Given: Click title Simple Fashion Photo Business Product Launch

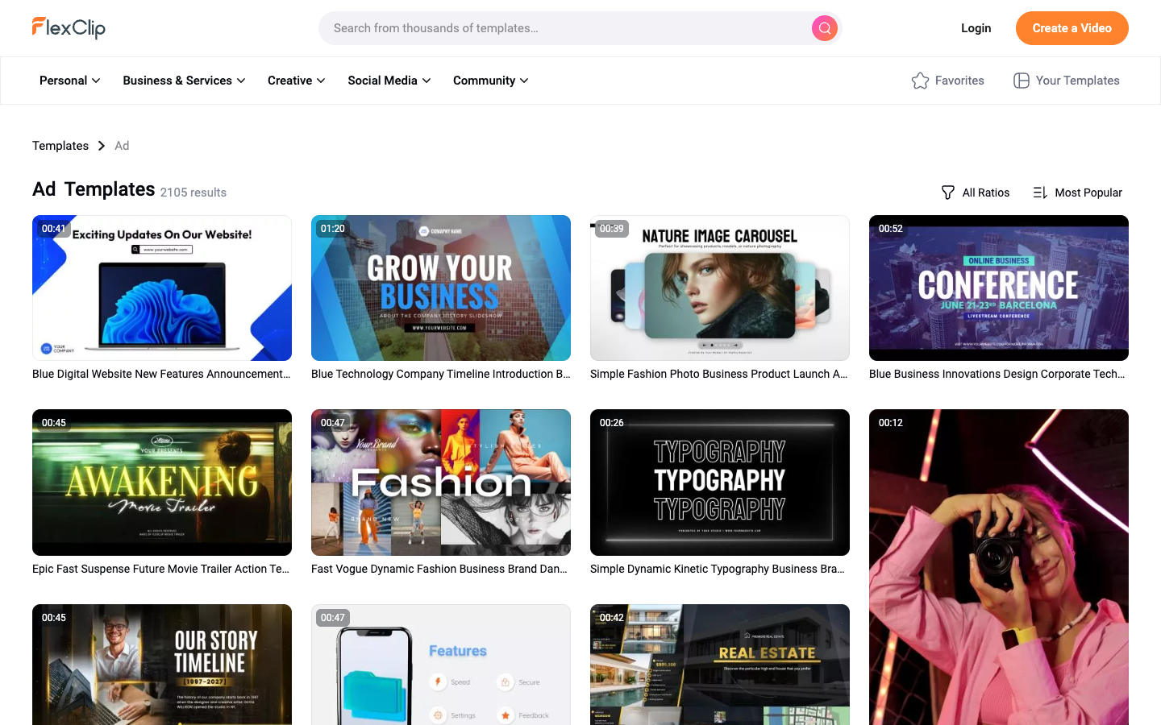Looking at the screenshot, I should tap(719, 374).
